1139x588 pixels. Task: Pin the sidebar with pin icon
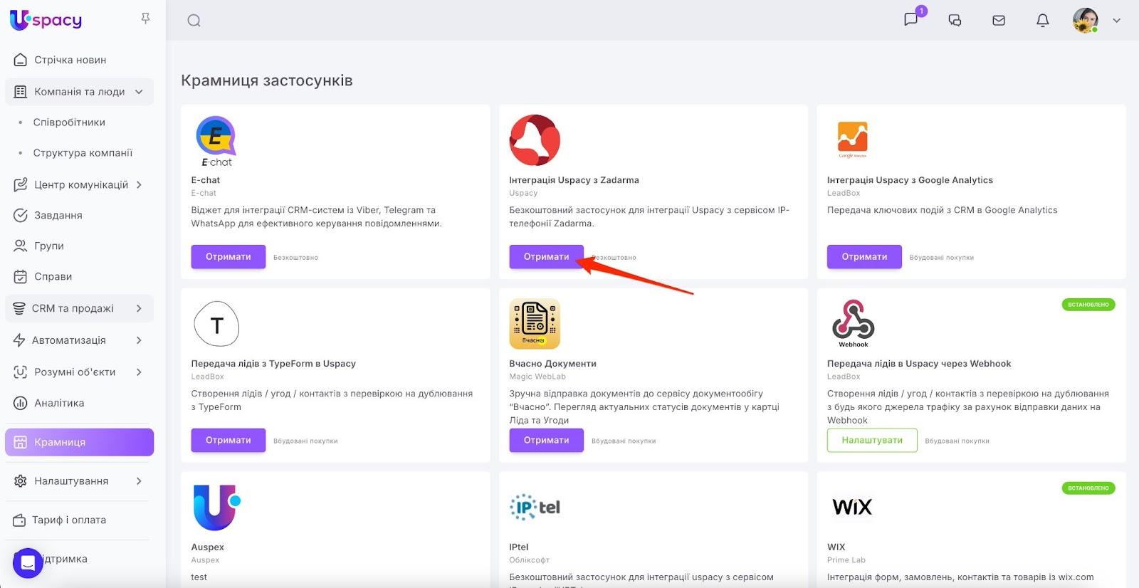[x=145, y=19]
